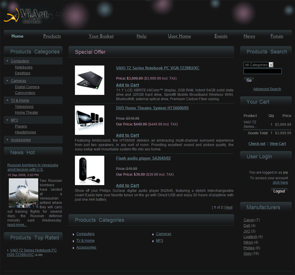
Task: Open TV & Home in center categories list
Action: click(85, 241)
